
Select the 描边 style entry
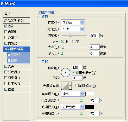click(x=16, y=89)
